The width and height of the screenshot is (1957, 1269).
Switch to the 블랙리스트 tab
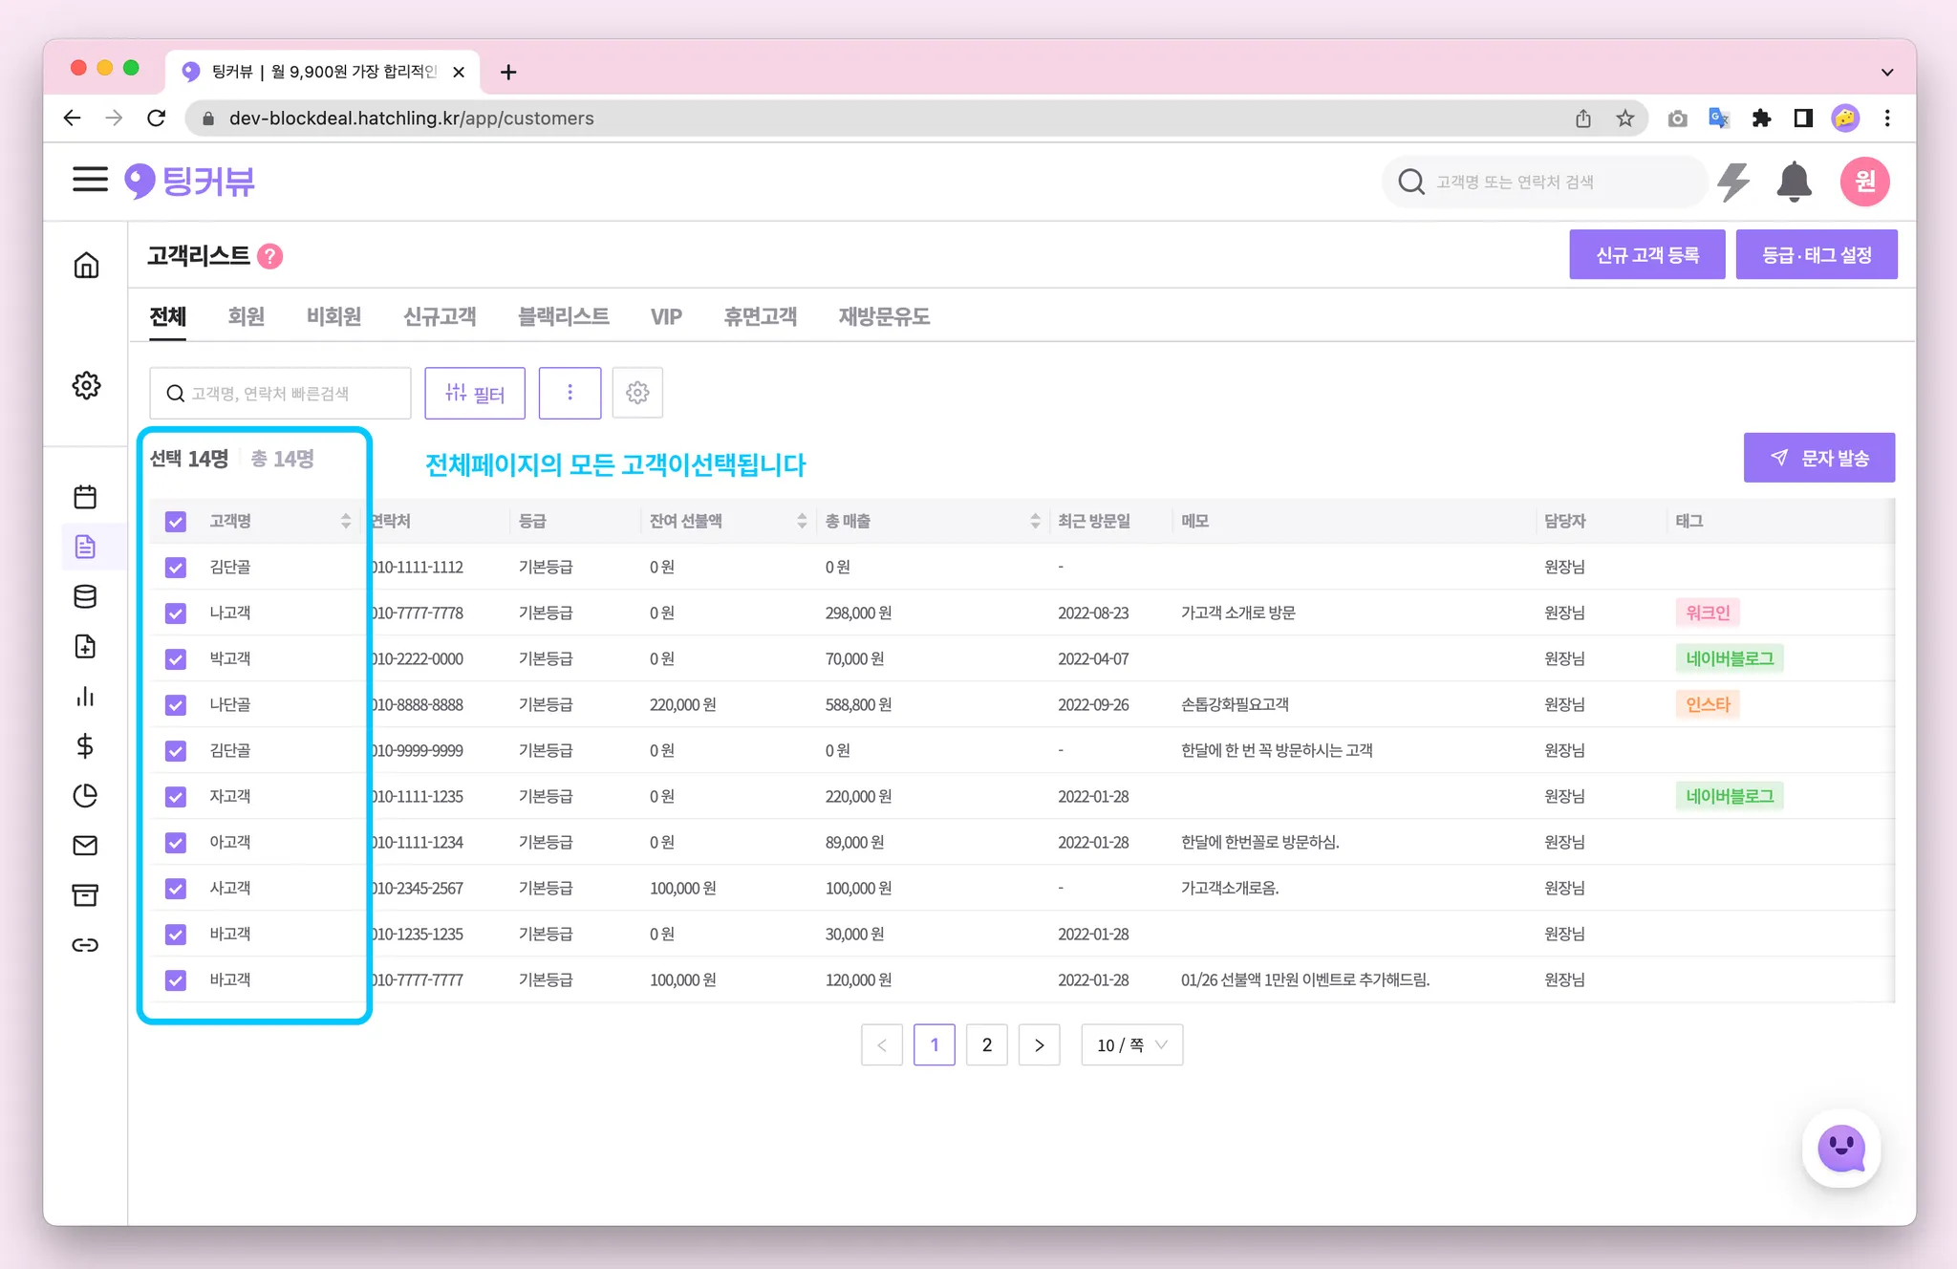click(x=563, y=316)
